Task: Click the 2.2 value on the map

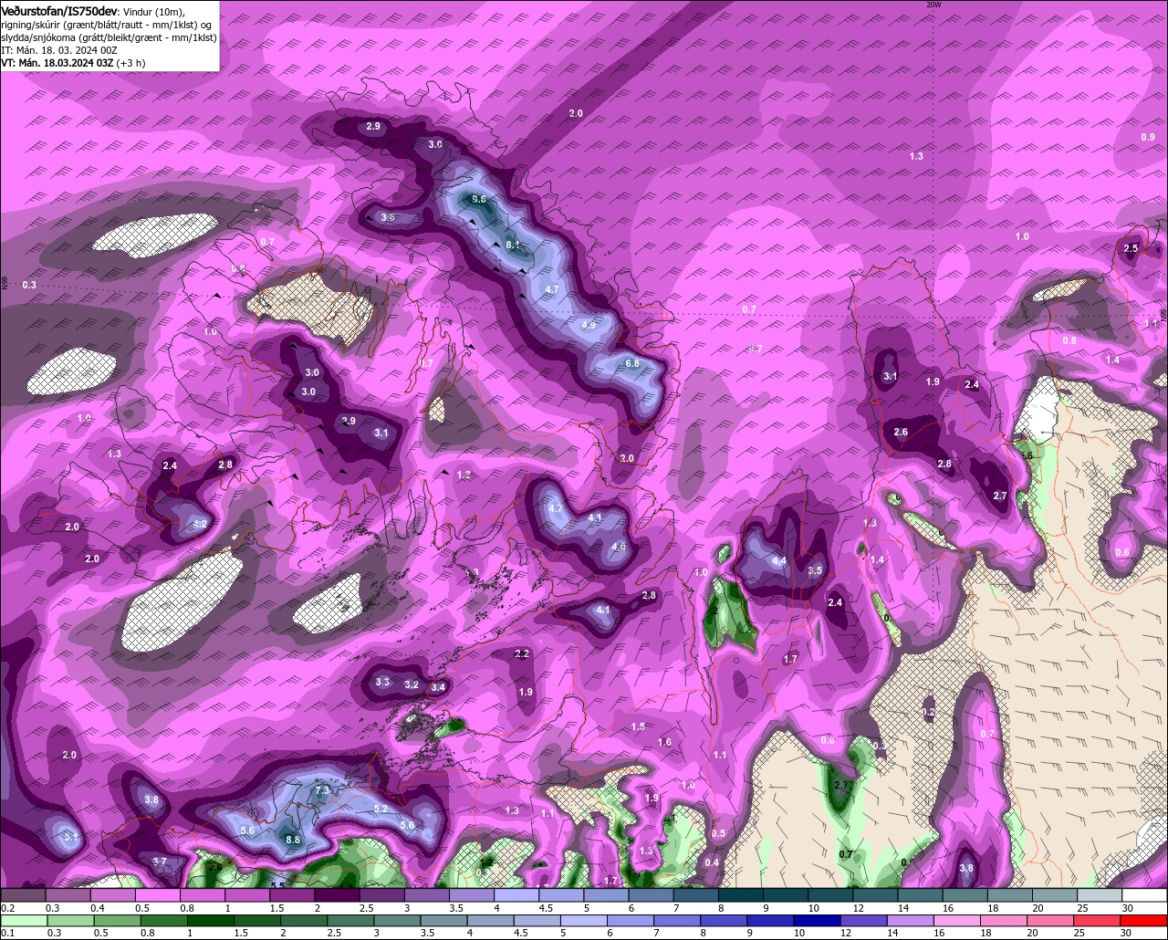Action: point(522,653)
